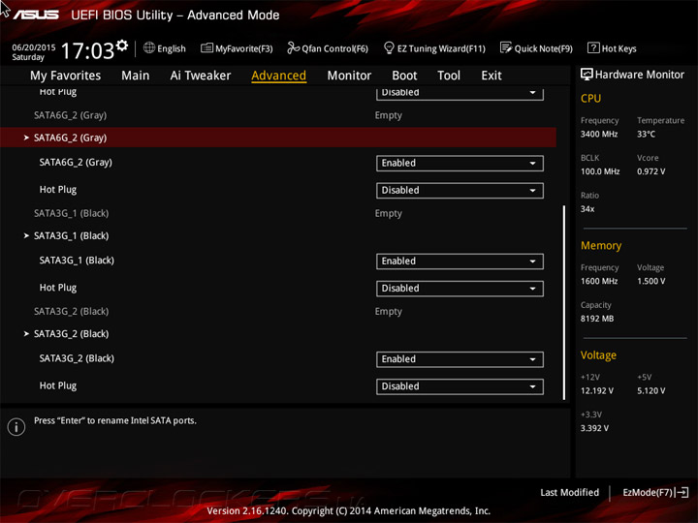The width and height of the screenshot is (698, 523).
Task: Open Hot Plug dropdown under SATA3G_2 (Black)
Action: click(x=460, y=386)
